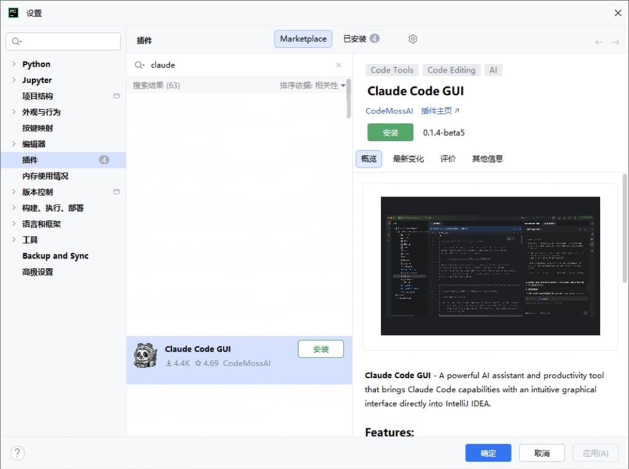Expand the 版本控制 settings node
The height and width of the screenshot is (469, 629).
14,192
